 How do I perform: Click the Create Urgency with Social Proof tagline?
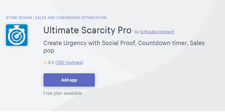[x=124, y=47]
